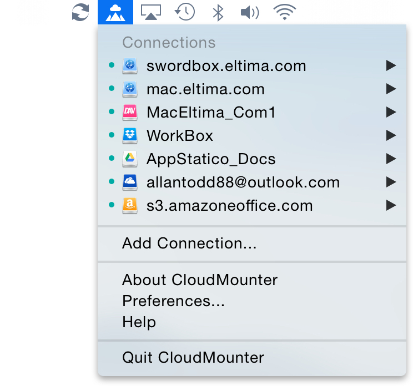The width and height of the screenshot is (413, 386).
Task: Click the FTP drive icon for mac.eltima.com
Action: (x=130, y=89)
